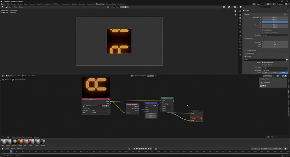
Task: Select the Select Box active tool icon
Action: [262, 82]
